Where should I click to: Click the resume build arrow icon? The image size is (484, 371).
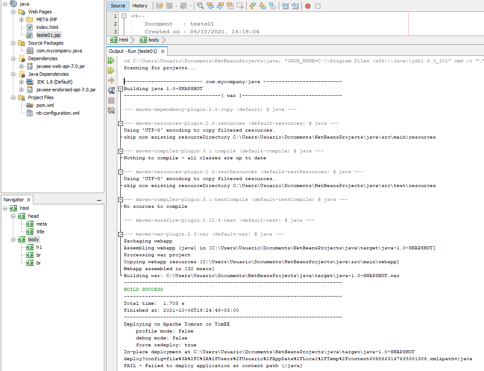pyautogui.click(x=111, y=80)
